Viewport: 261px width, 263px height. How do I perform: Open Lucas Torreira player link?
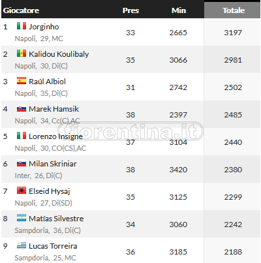tap(53, 246)
